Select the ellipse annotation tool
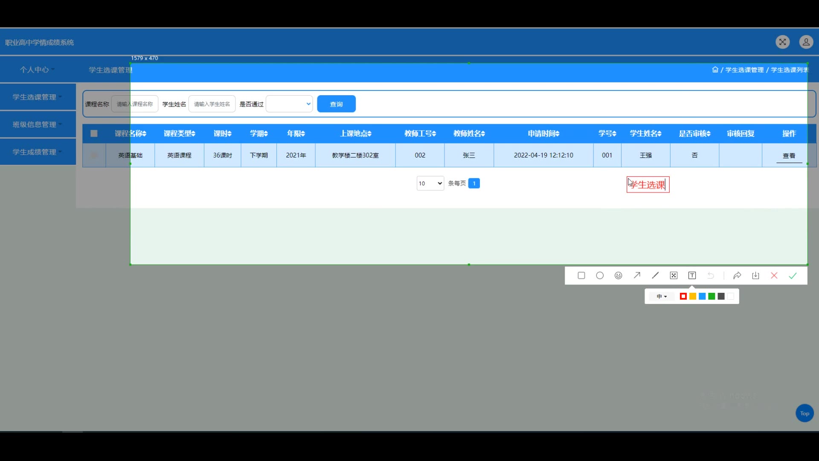The height and width of the screenshot is (461, 819). pos(600,276)
